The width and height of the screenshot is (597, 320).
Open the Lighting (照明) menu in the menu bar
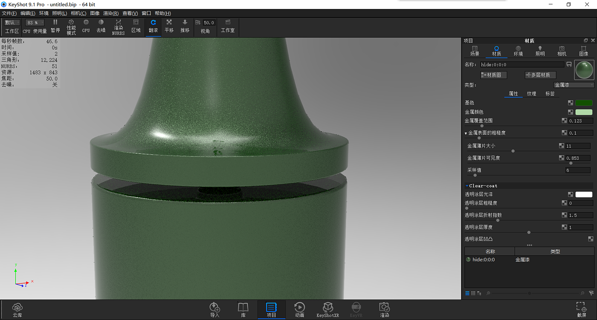59,13
